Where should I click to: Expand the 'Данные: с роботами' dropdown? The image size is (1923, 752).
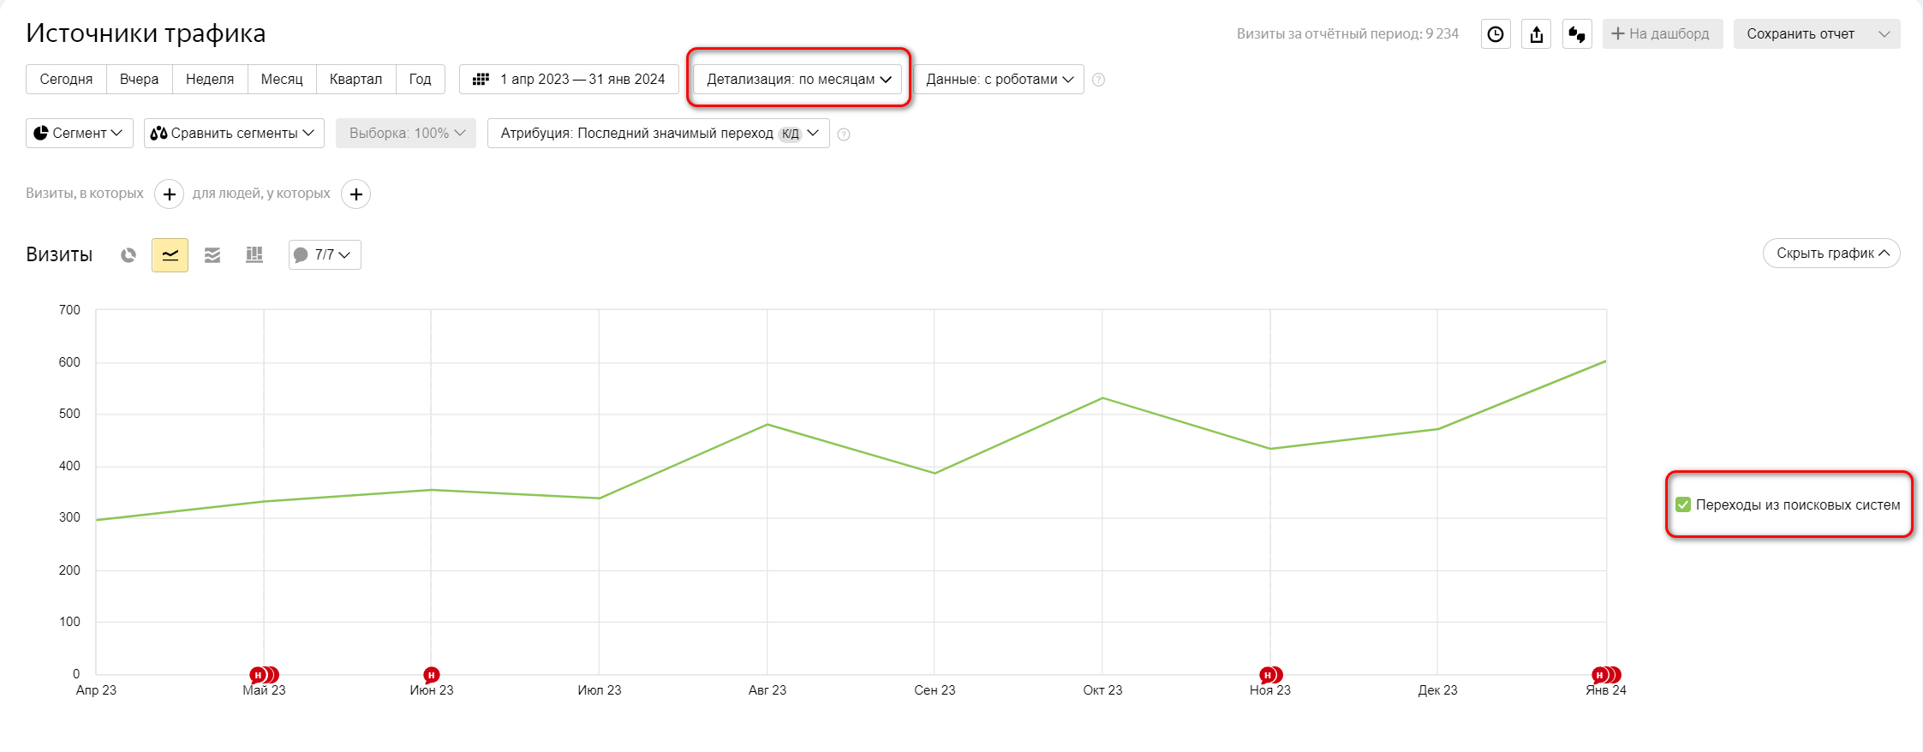click(999, 80)
